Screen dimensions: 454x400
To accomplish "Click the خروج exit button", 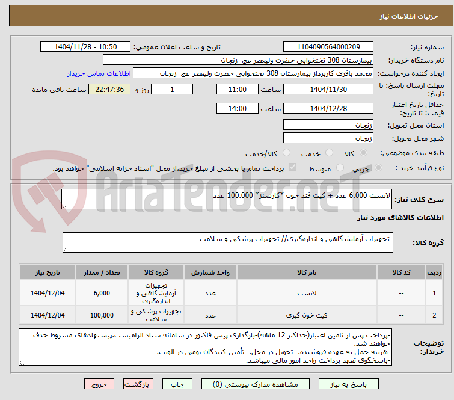I will [x=99, y=384].
